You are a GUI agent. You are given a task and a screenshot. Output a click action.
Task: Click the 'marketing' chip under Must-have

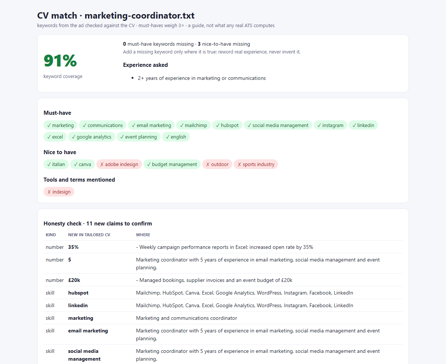pyautogui.click(x=61, y=125)
